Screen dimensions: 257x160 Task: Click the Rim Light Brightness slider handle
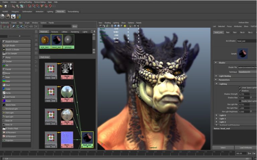point(251,112)
